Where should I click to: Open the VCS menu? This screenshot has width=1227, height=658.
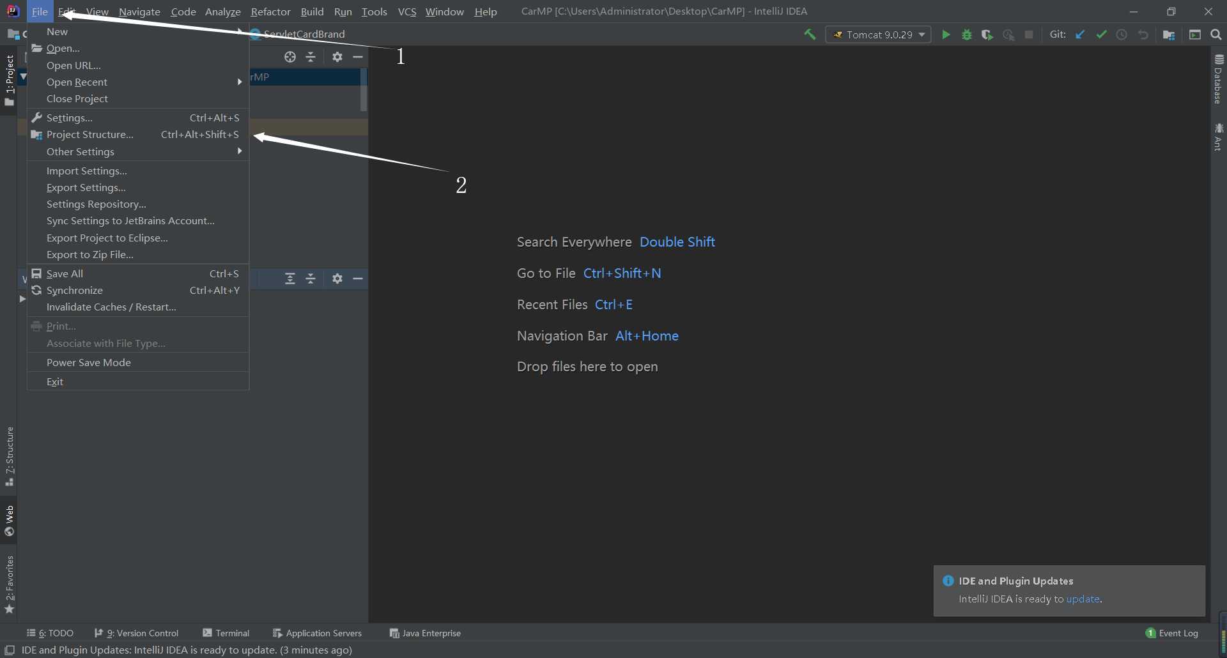[407, 11]
